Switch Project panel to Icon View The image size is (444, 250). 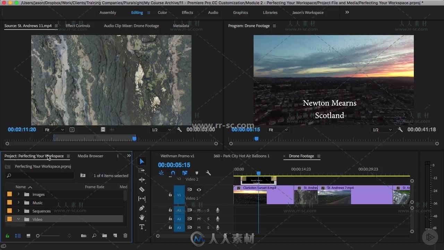pyautogui.click(x=28, y=236)
